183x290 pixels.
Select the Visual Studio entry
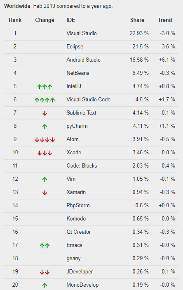82,33
